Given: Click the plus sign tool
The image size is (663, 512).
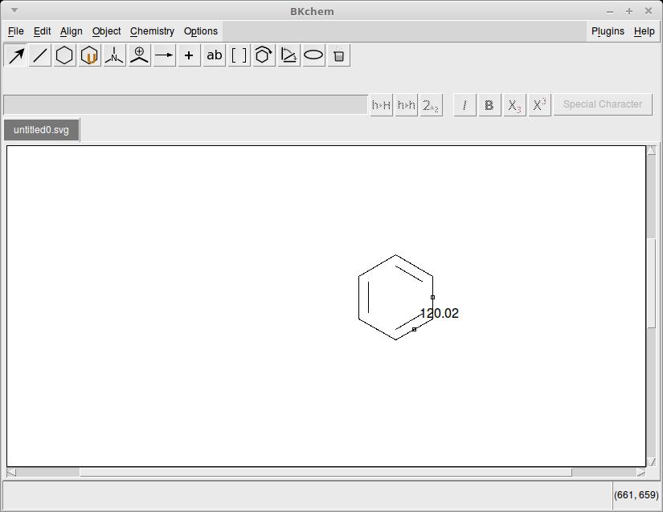Looking at the screenshot, I should [x=190, y=55].
